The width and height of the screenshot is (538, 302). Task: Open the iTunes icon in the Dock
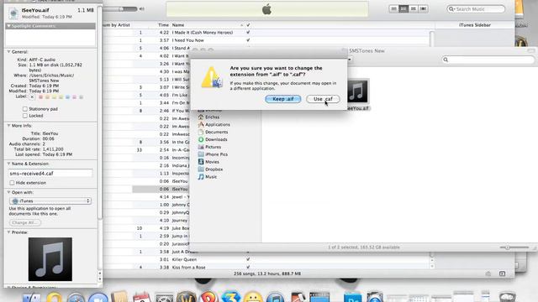point(276,296)
